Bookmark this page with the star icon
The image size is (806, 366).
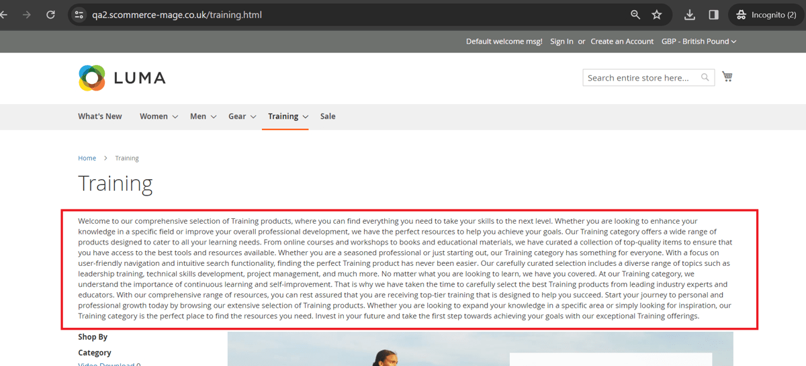click(657, 15)
